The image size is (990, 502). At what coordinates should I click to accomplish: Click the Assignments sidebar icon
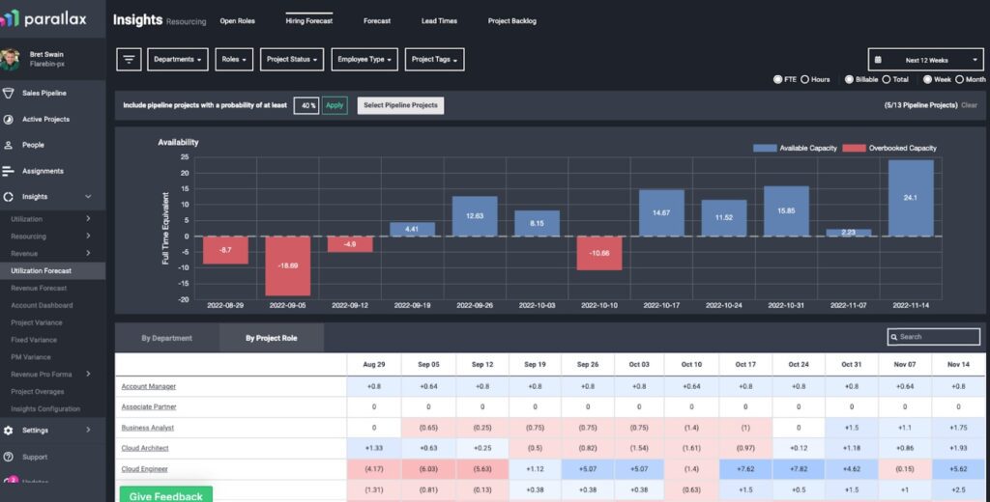click(x=9, y=171)
